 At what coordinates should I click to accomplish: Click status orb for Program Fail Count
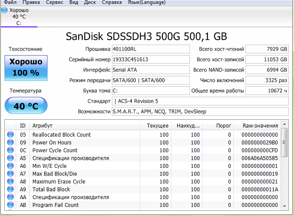[x=10, y=205]
